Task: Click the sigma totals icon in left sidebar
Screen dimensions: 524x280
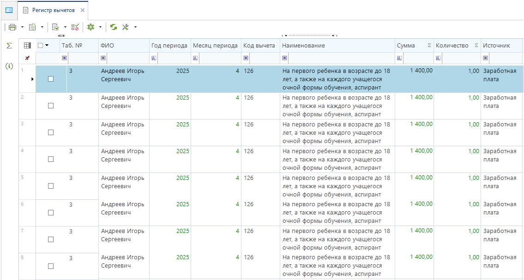Action: (x=9, y=46)
